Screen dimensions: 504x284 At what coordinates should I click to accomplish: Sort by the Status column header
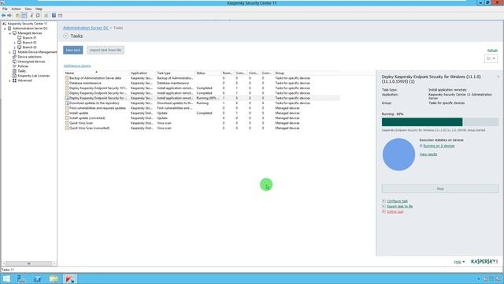click(x=208, y=73)
